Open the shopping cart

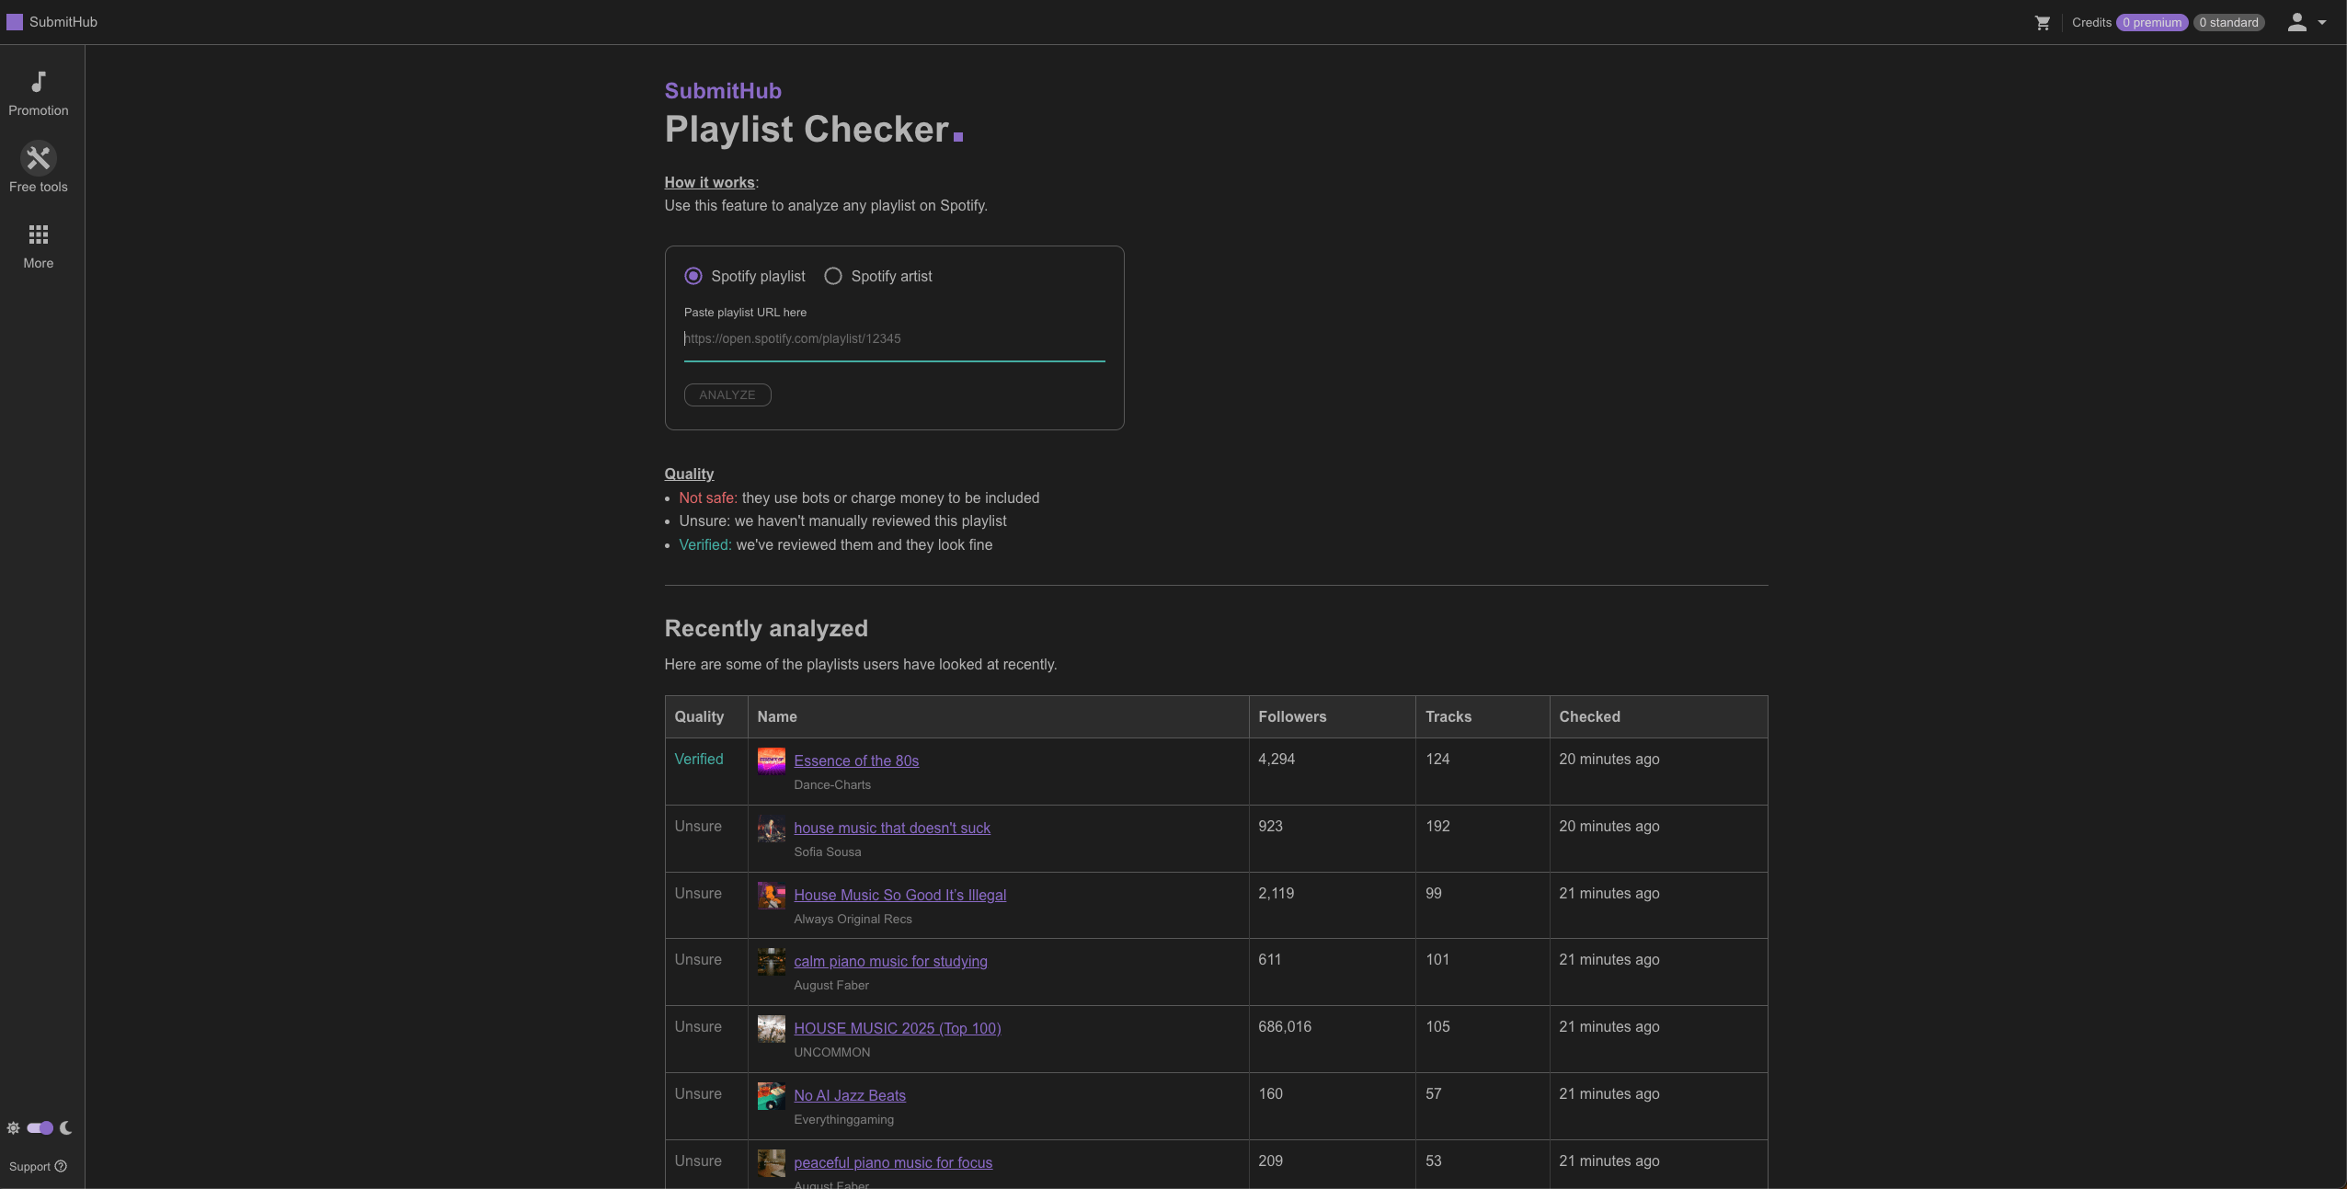click(x=2043, y=22)
